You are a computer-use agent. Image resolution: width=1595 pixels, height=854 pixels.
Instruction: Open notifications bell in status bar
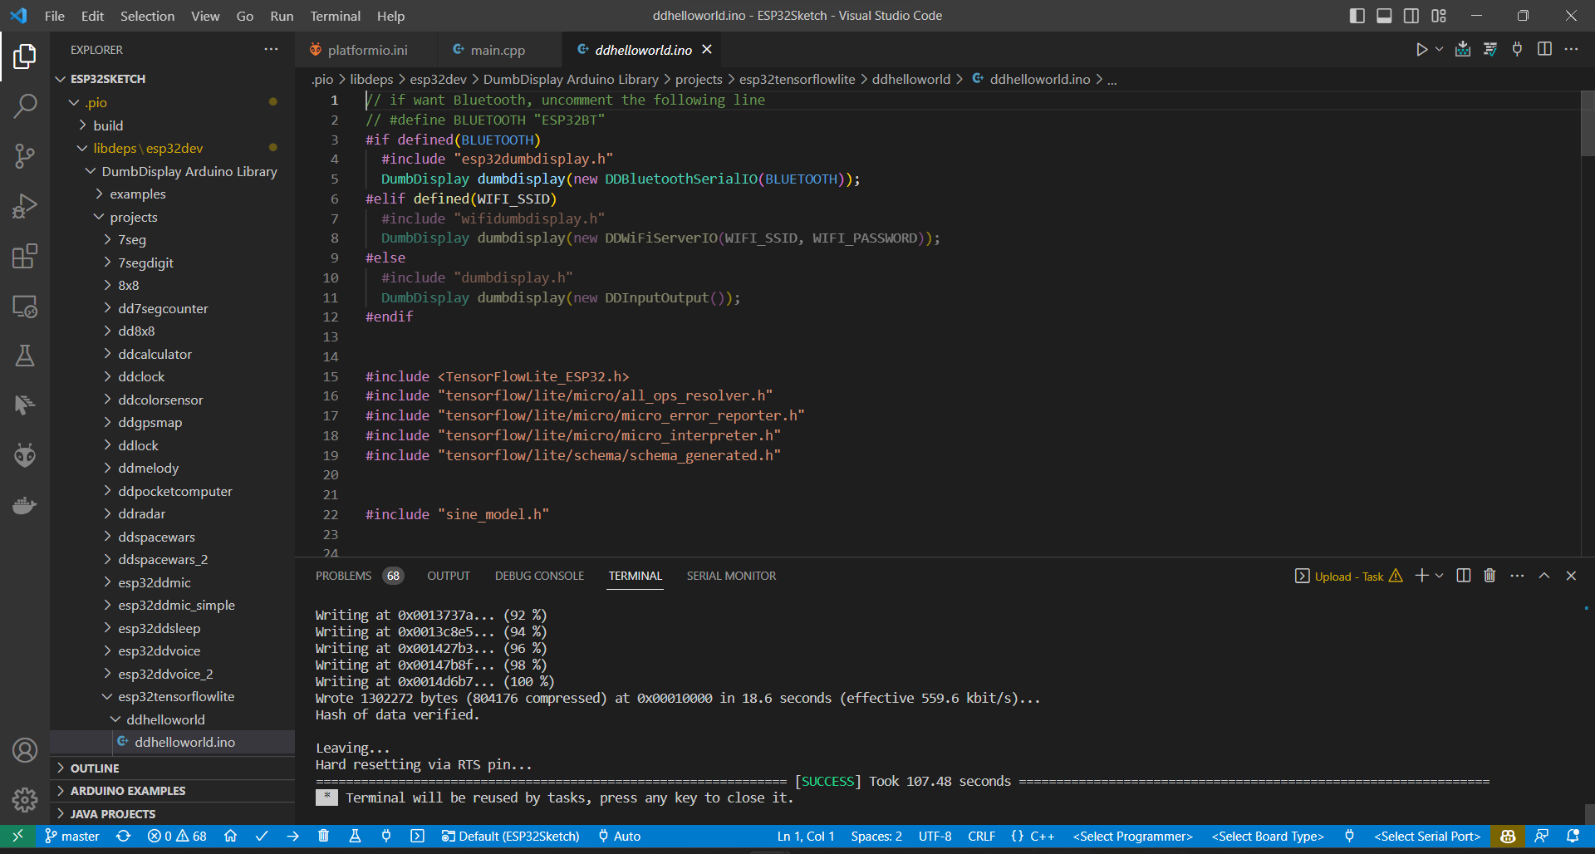1573,837
